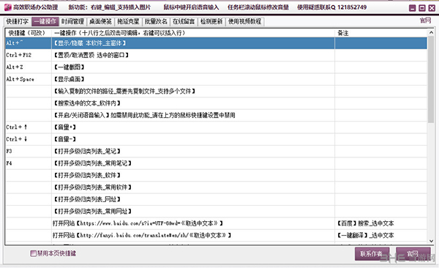Open the 使用视频教程 tab
This screenshot has width=439, height=268.
coord(244,21)
